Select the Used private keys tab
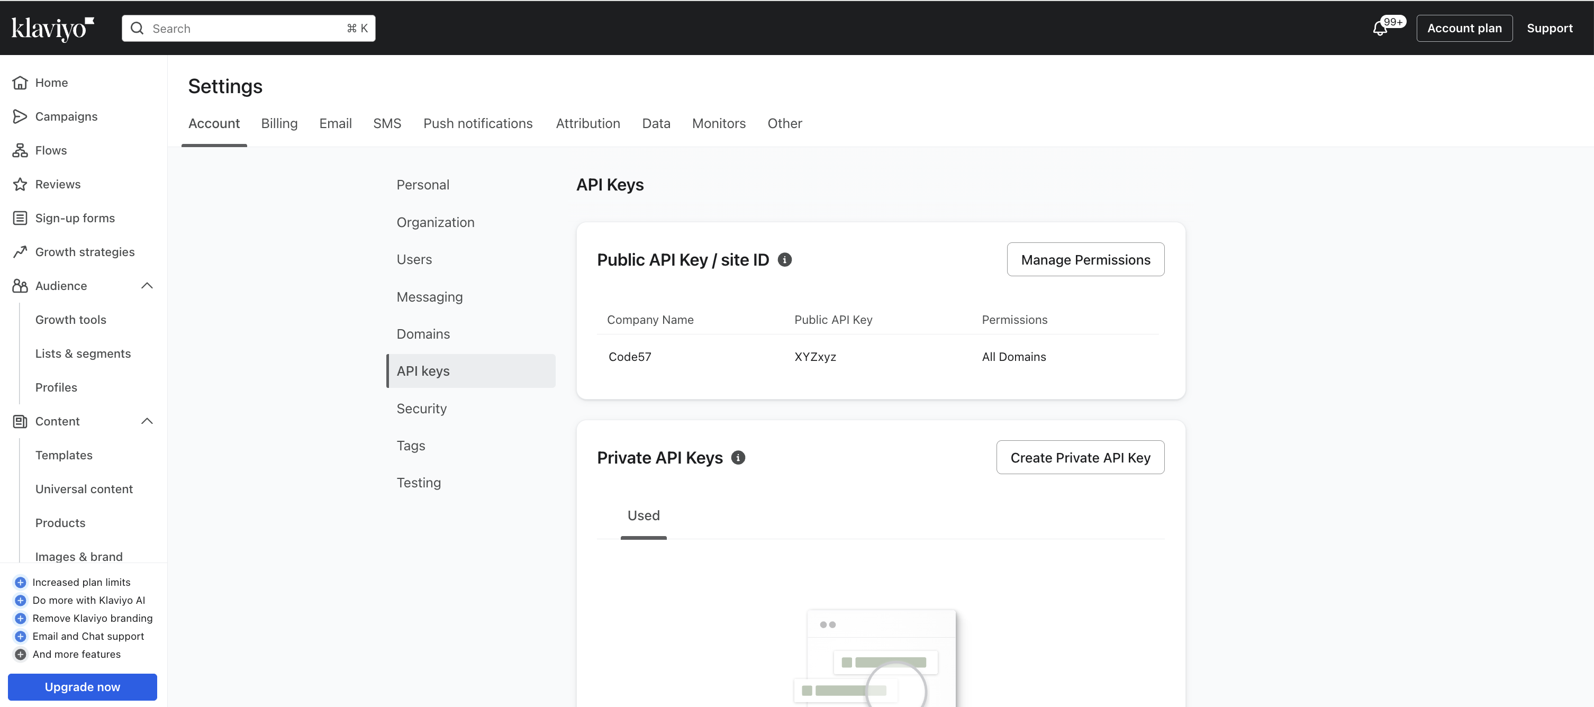 643,515
